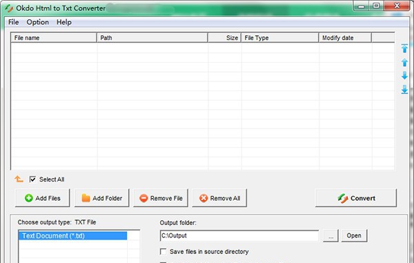Move selected file up one position
Viewport: 414px width, 263px height.
point(404,62)
